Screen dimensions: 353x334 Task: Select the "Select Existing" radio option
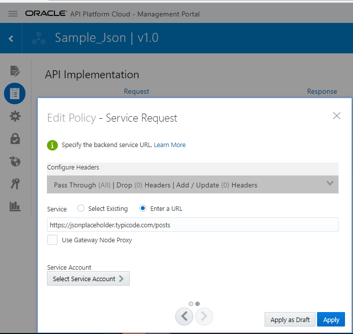point(81,209)
